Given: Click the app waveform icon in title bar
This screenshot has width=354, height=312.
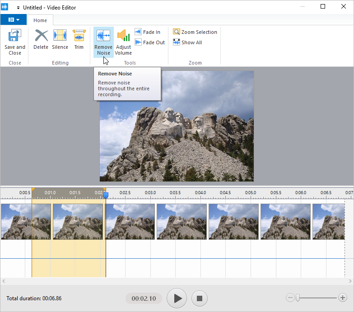Looking at the screenshot, I should 5,7.
